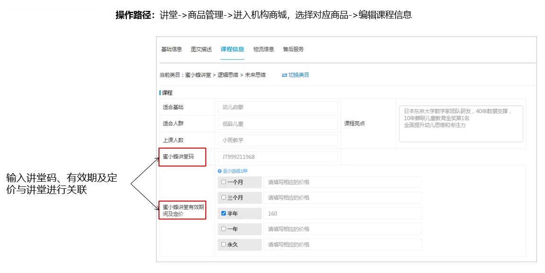This screenshot has width=545, height=273.
Task: Click the 蜜小蜂讲堂码 field with JT999211968
Action: point(278,157)
